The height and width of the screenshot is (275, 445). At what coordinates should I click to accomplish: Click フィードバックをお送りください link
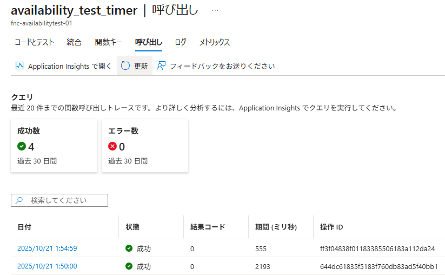pos(222,66)
